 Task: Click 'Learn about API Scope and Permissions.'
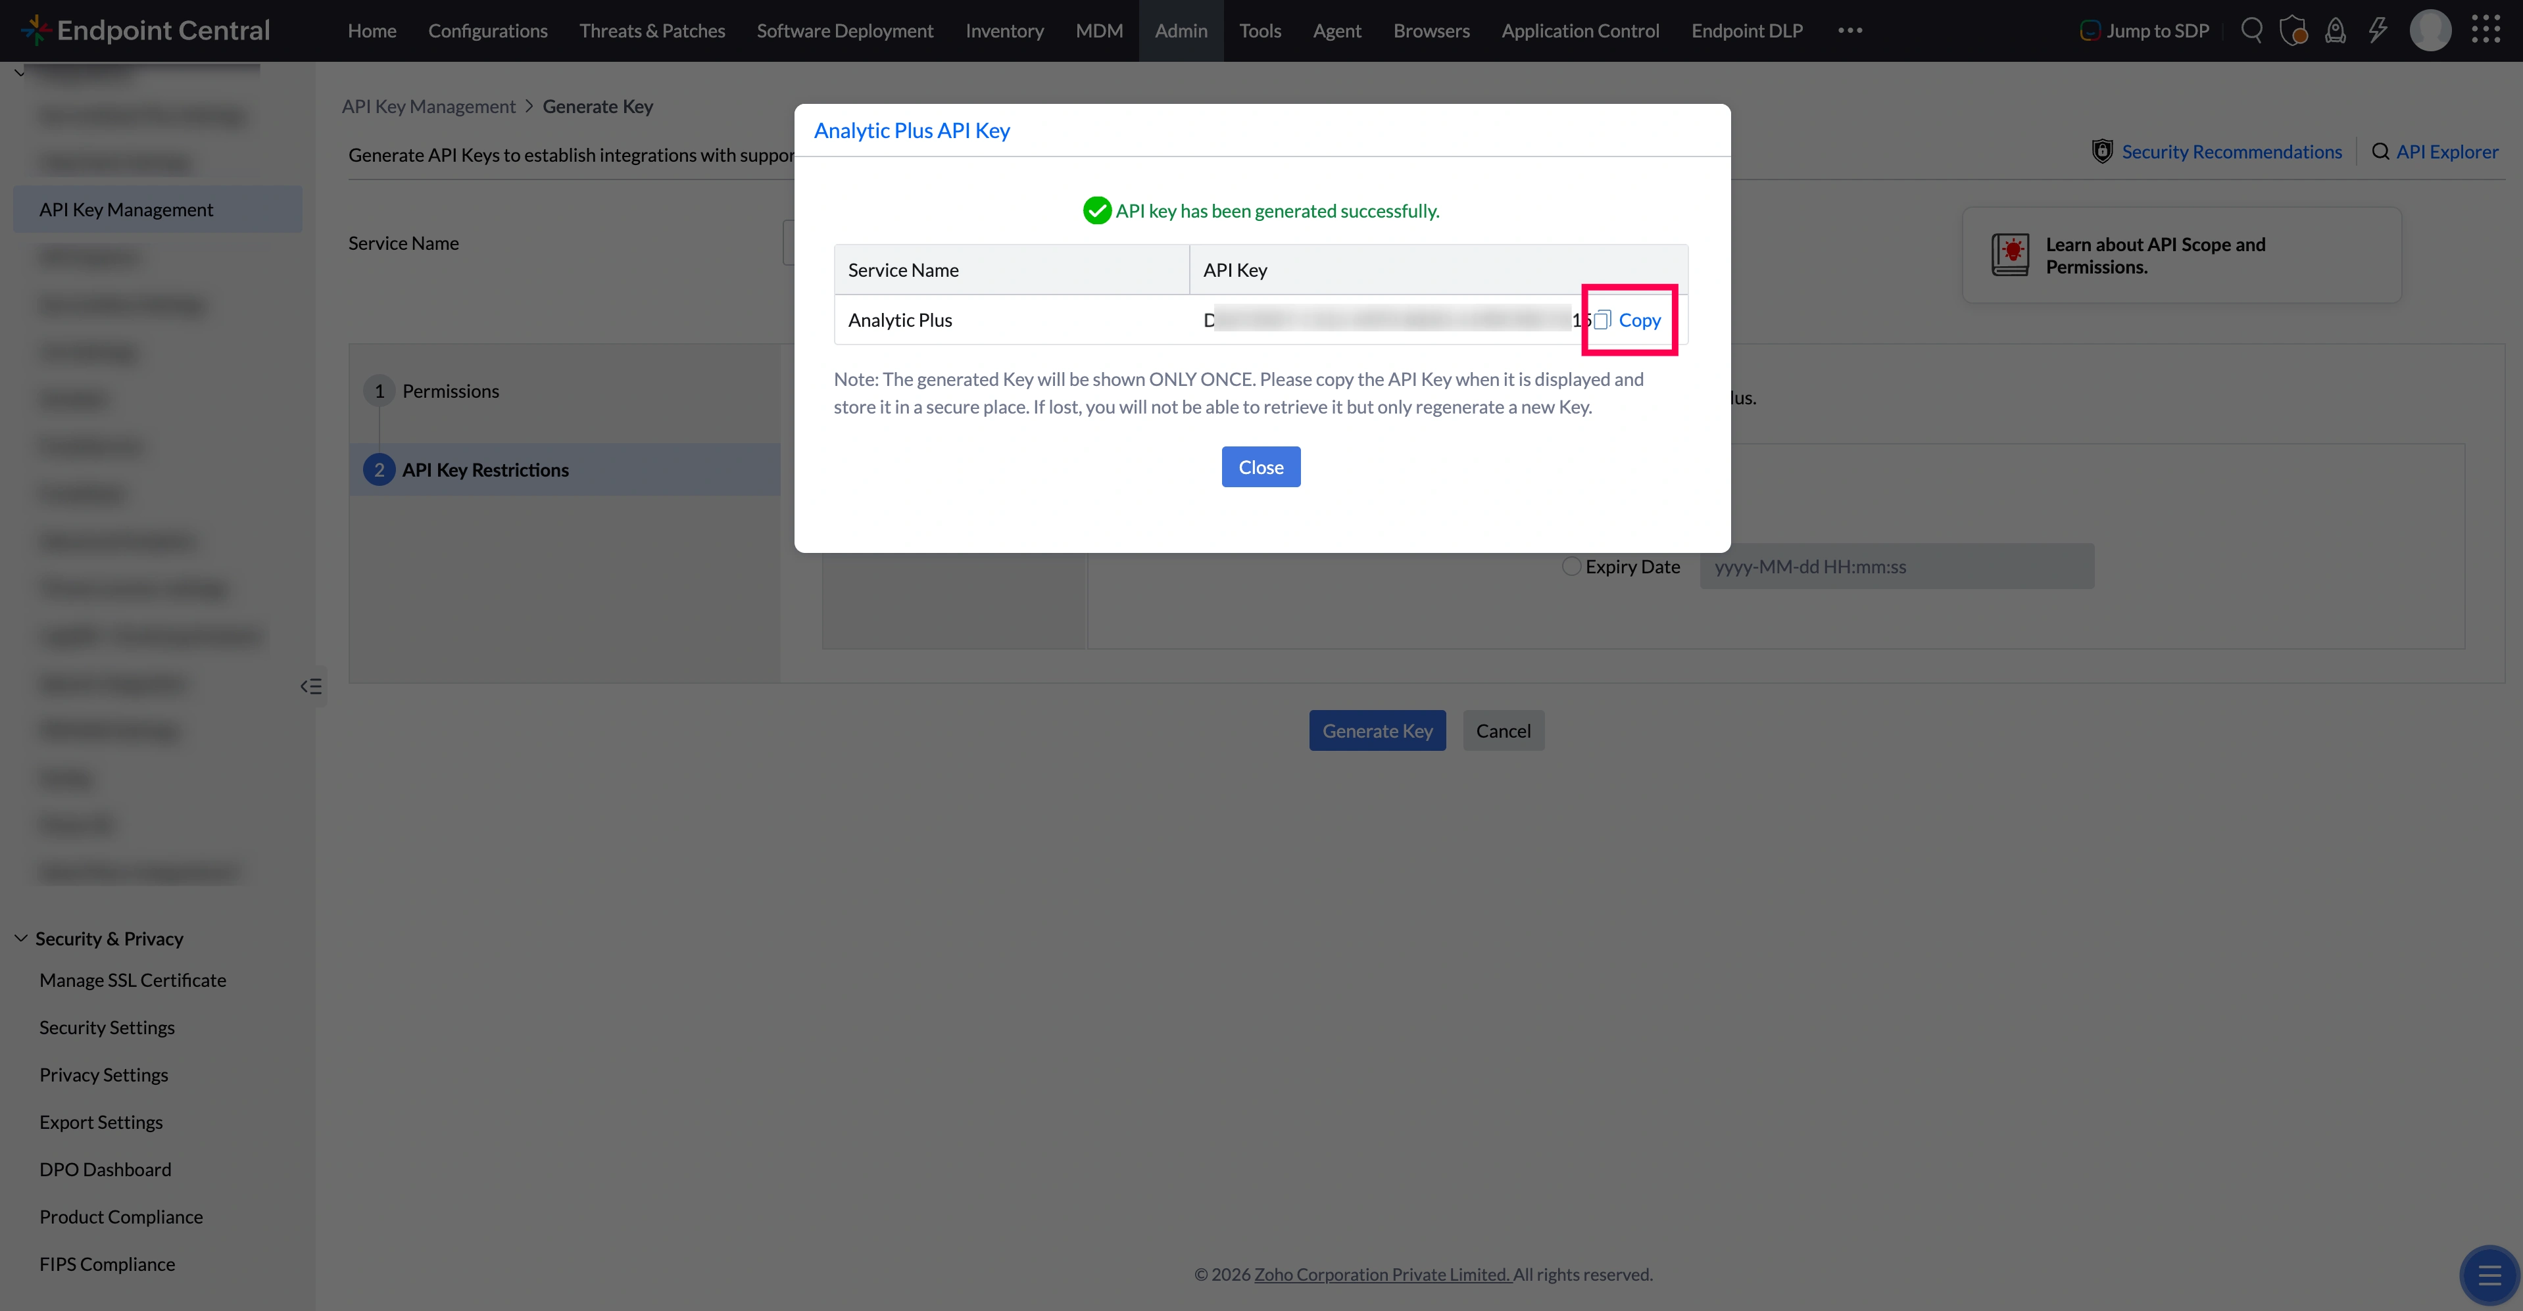pyautogui.click(x=2155, y=254)
